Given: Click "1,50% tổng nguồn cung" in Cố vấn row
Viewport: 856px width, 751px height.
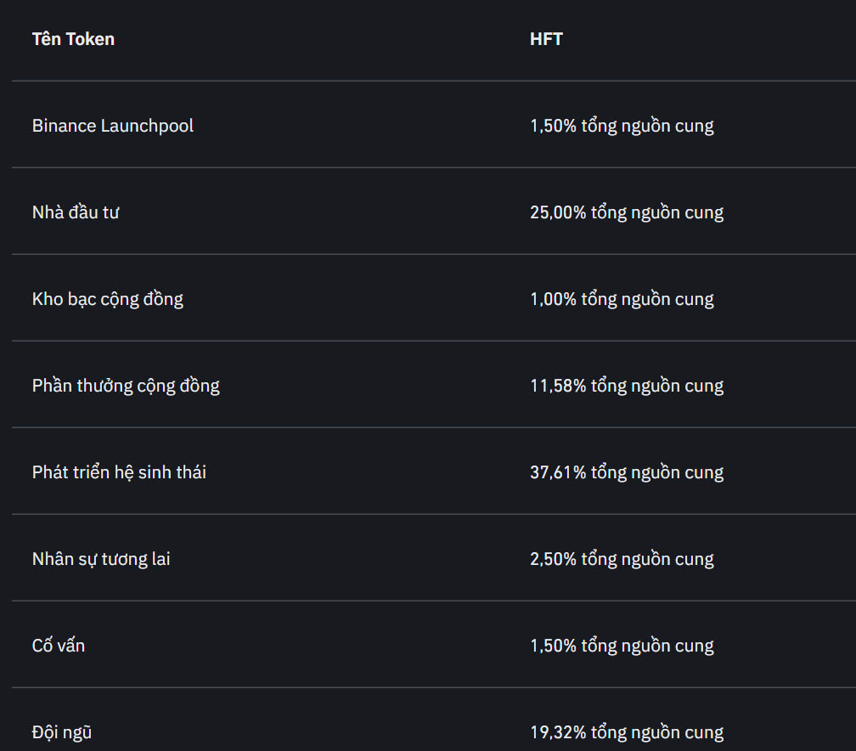Looking at the screenshot, I should (x=622, y=646).
